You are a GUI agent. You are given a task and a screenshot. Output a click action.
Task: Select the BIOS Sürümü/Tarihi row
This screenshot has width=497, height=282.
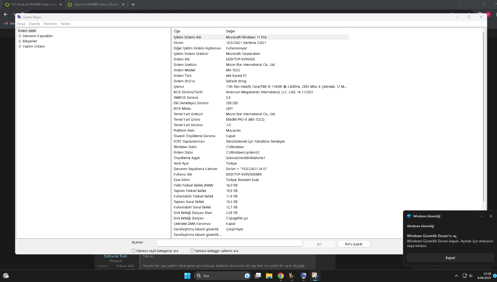click(x=260, y=92)
